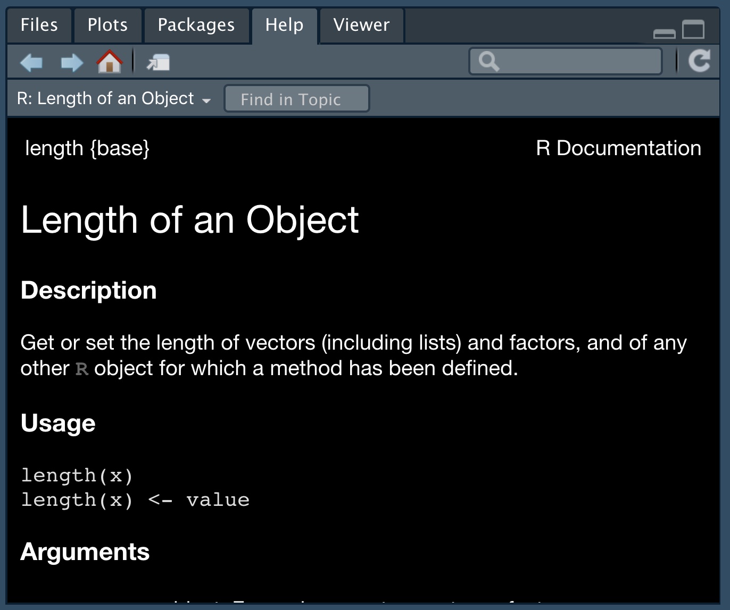Open the Packages tab
Screen dimensions: 730x610
[196, 25]
